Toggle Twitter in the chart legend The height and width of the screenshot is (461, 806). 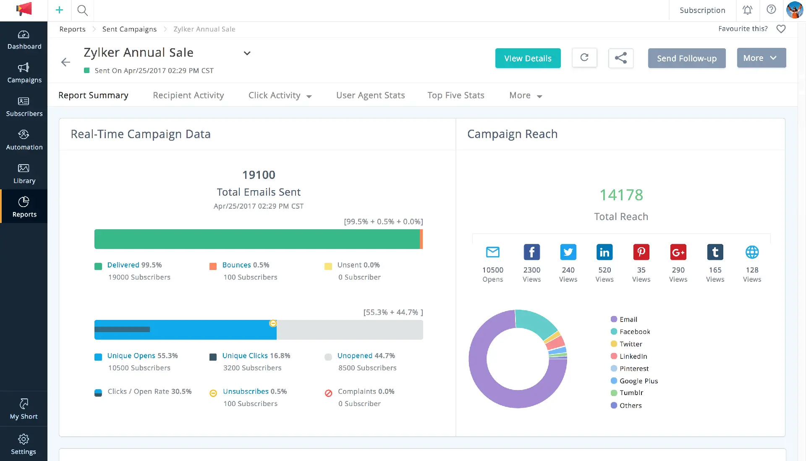pyautogui.click(x=626, y=344)
